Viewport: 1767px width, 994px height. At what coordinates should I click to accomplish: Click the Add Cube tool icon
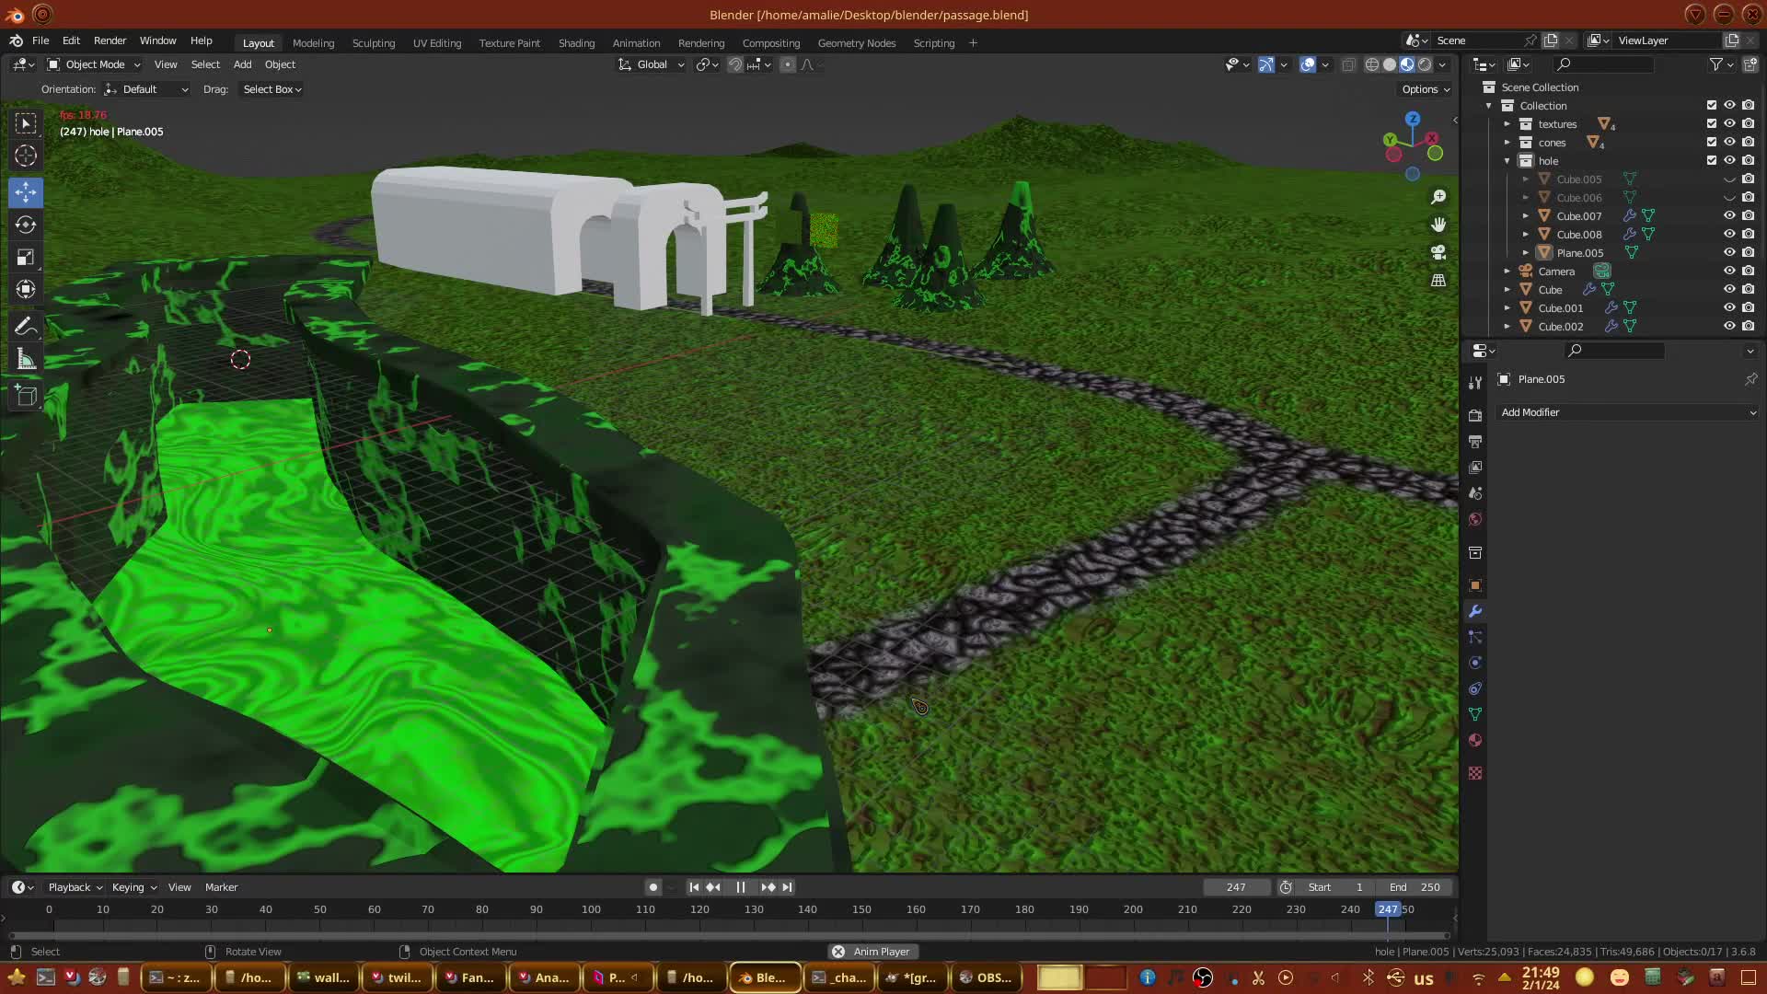pos(26,397)
